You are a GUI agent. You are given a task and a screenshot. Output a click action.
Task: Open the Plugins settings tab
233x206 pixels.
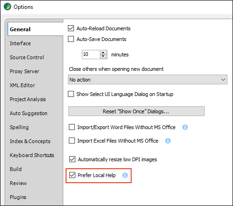point(18,197)
